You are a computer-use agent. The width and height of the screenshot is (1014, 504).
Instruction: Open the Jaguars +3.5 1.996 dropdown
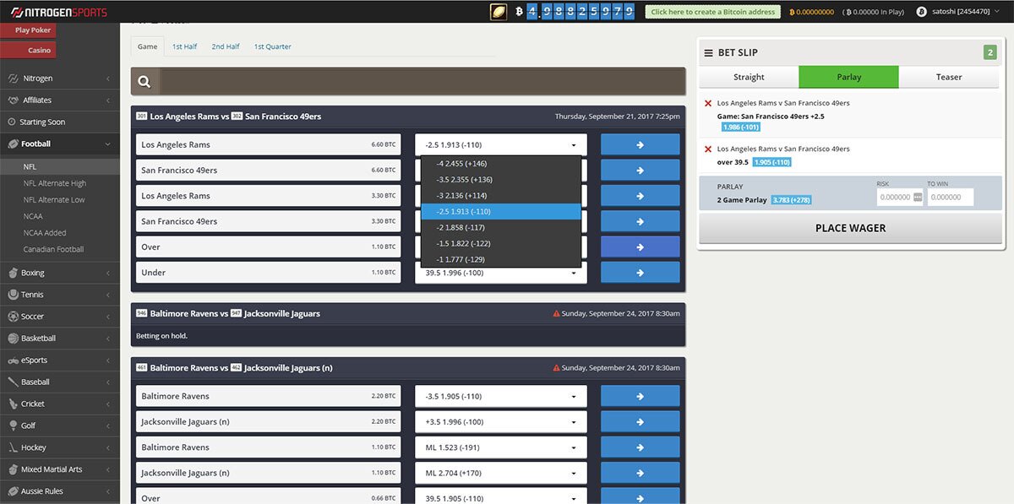click(501, 421)
